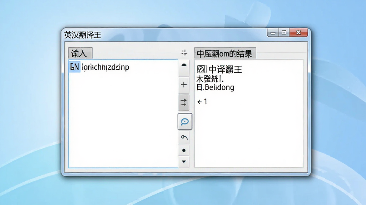Screen dimensions: 366x205
Task: Click the blue magnifier lookup button
Action: (x=185, y=122)
